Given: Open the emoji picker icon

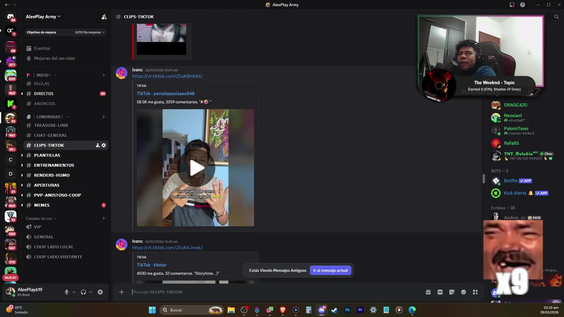Looking at the screenshot, I should (x=464, y=292).
